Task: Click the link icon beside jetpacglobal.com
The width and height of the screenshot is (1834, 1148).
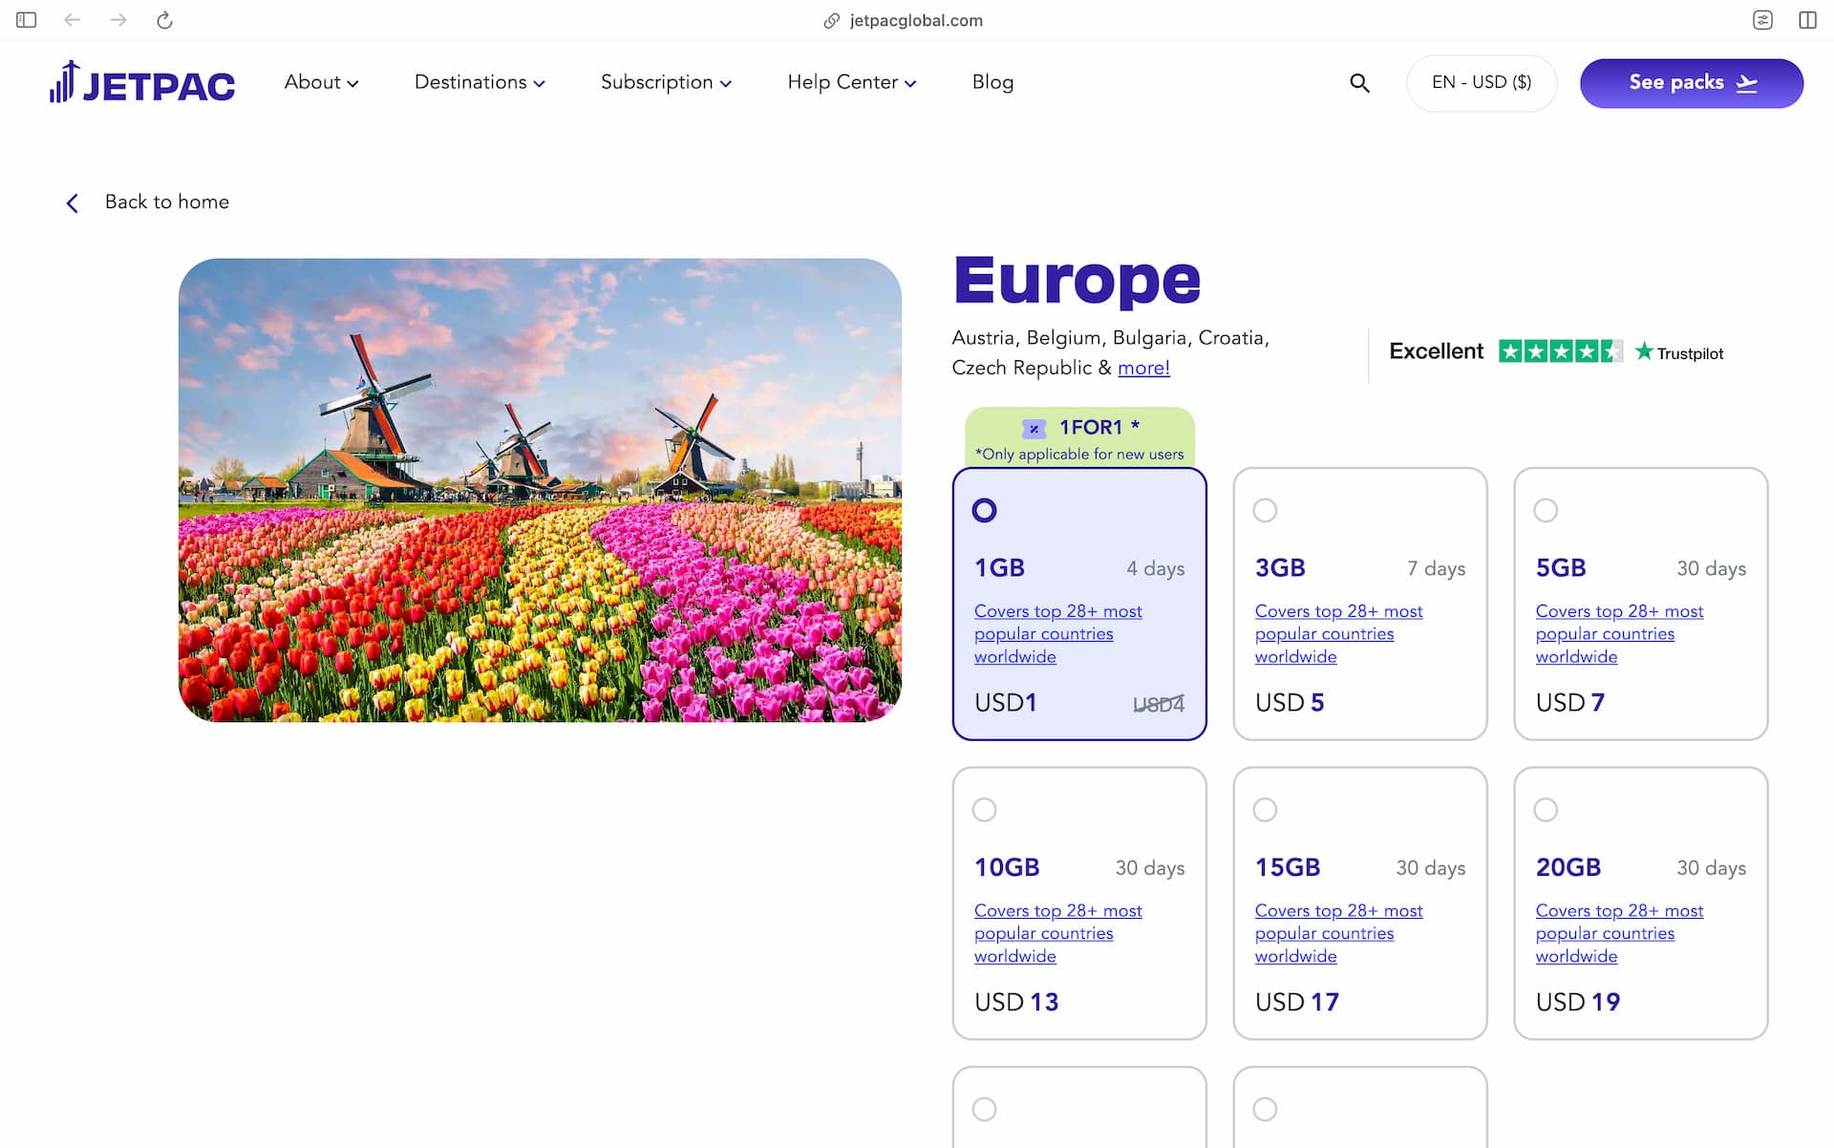Action: (831, 21)
